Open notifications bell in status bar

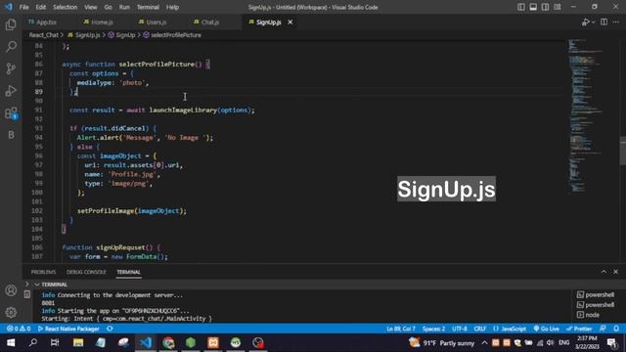(x=616, y=329)
